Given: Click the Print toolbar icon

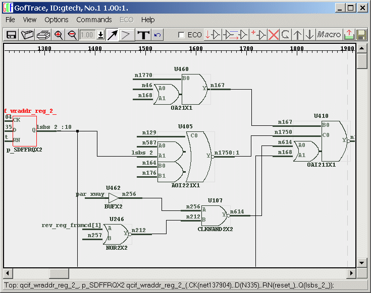Looking at the screenshot, I should 43,35.
